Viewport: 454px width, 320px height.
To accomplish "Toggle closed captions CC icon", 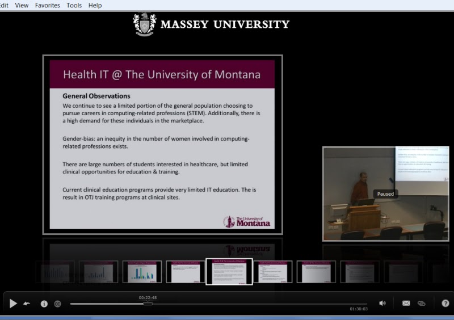I will pyautogui.click(x=58, y=304).
